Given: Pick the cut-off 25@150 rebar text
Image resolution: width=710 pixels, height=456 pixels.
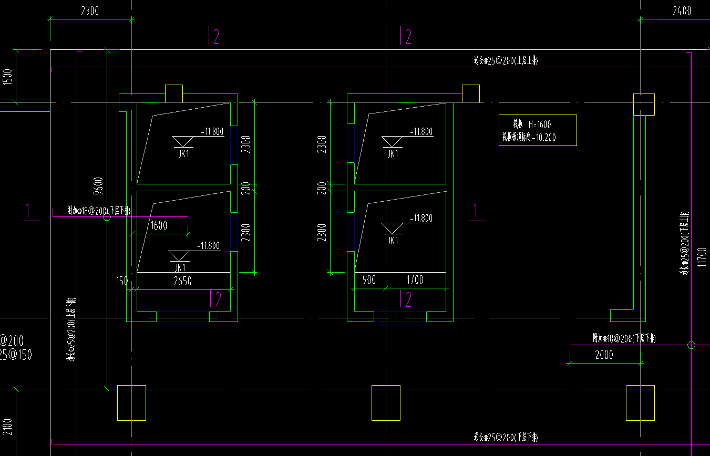Looking at the screenshot, I should pos(16,355).
